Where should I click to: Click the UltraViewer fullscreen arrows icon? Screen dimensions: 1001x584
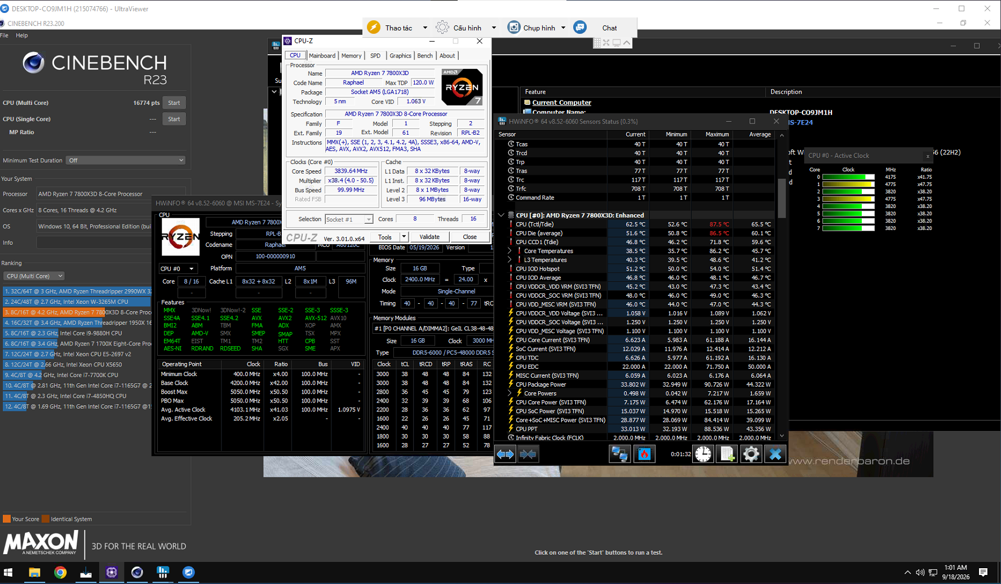click(606, 43)
